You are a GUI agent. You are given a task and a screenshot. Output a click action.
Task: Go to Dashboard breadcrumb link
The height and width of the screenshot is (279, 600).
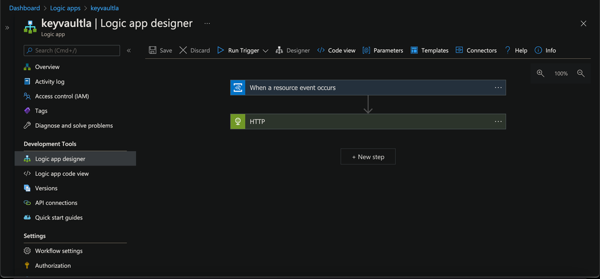[x=25, y=8]
